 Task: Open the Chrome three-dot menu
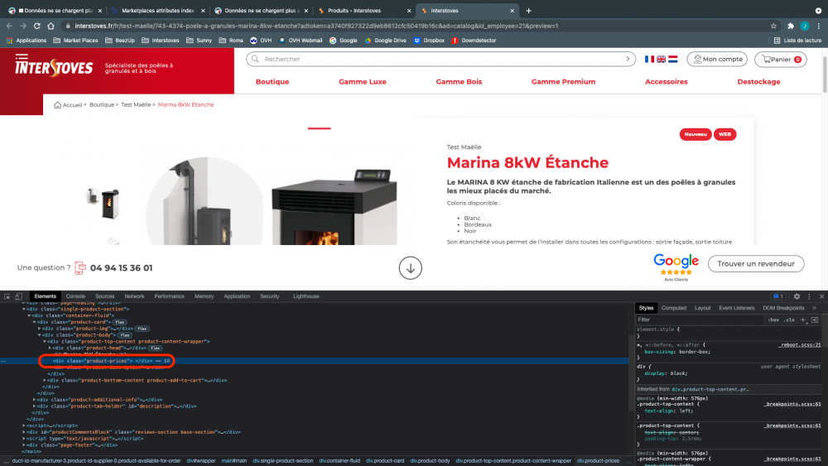click(819, 26)
